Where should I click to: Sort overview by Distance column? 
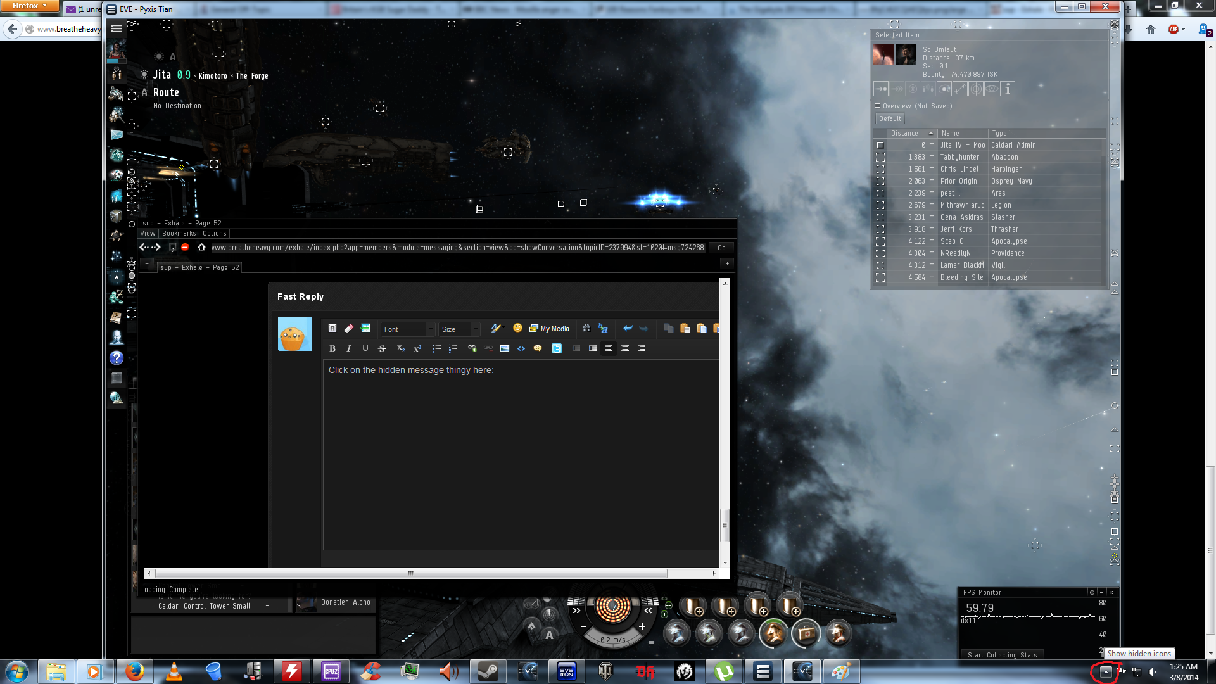pyautogui.click(x=911, y=133)
